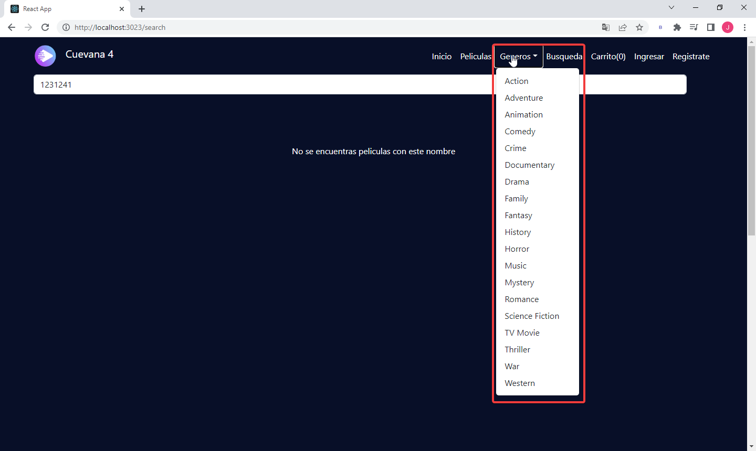Open the Peliculas navigation link

coord(476,56)
